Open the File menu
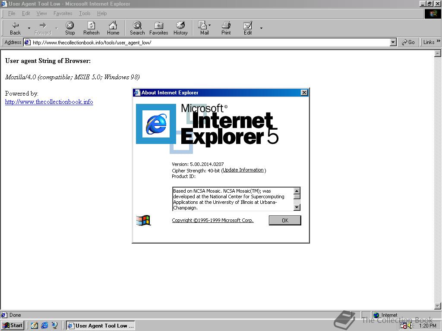This screenshot has height=331, width=442. (x=12, y=13)
